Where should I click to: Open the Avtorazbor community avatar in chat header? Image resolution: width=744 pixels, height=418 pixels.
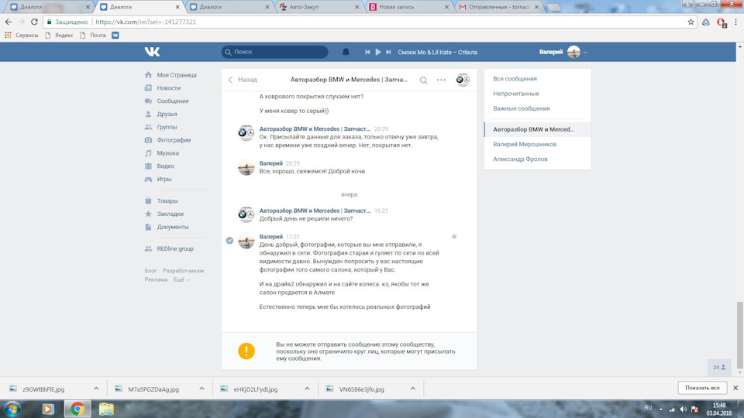click(463, 80)
